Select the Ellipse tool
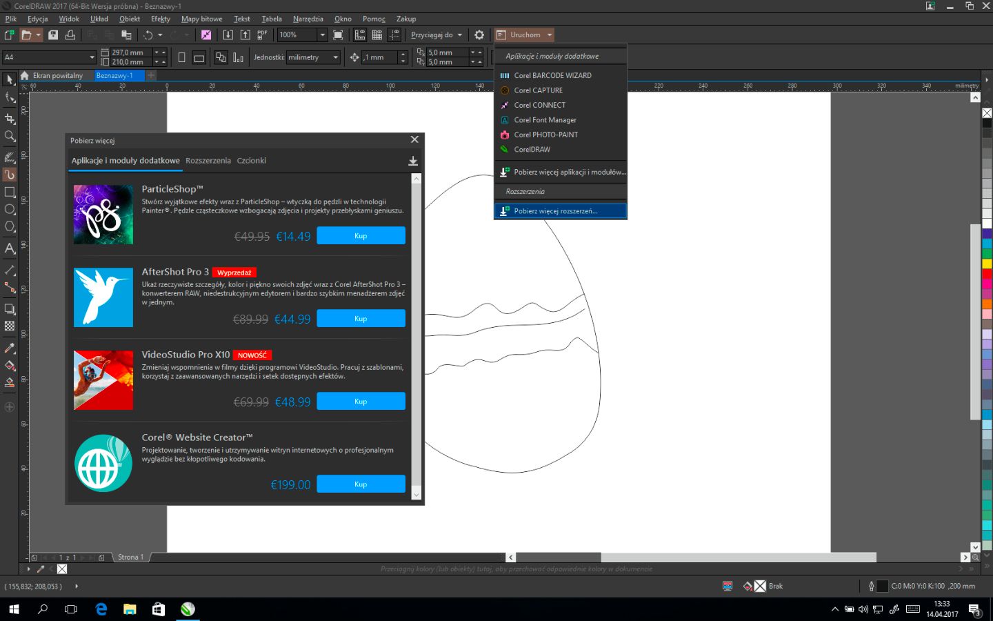 (10, 209)
